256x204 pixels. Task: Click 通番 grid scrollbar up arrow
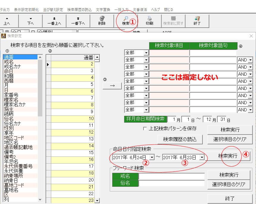(x=97, y=57)
